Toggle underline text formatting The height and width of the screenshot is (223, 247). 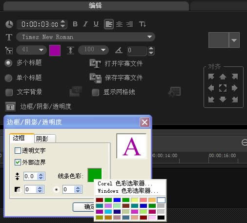click(96, 24)
